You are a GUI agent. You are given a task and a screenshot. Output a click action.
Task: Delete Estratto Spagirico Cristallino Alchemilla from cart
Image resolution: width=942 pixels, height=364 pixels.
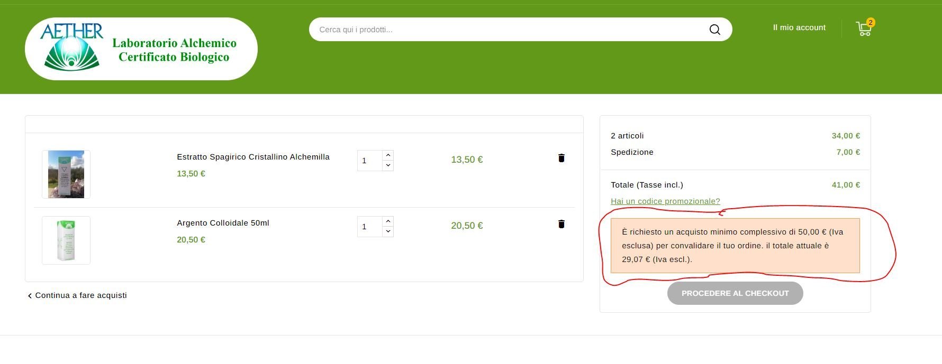point(561,158)
